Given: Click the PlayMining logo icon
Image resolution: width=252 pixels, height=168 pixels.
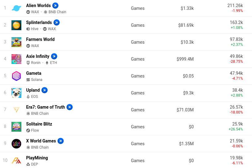Looking at the screenshot, I should [16, 161].
